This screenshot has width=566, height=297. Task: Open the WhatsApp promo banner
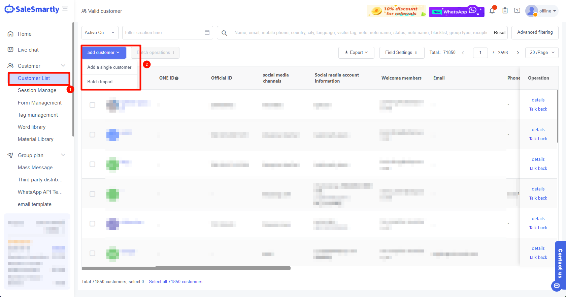click(456, 11)
